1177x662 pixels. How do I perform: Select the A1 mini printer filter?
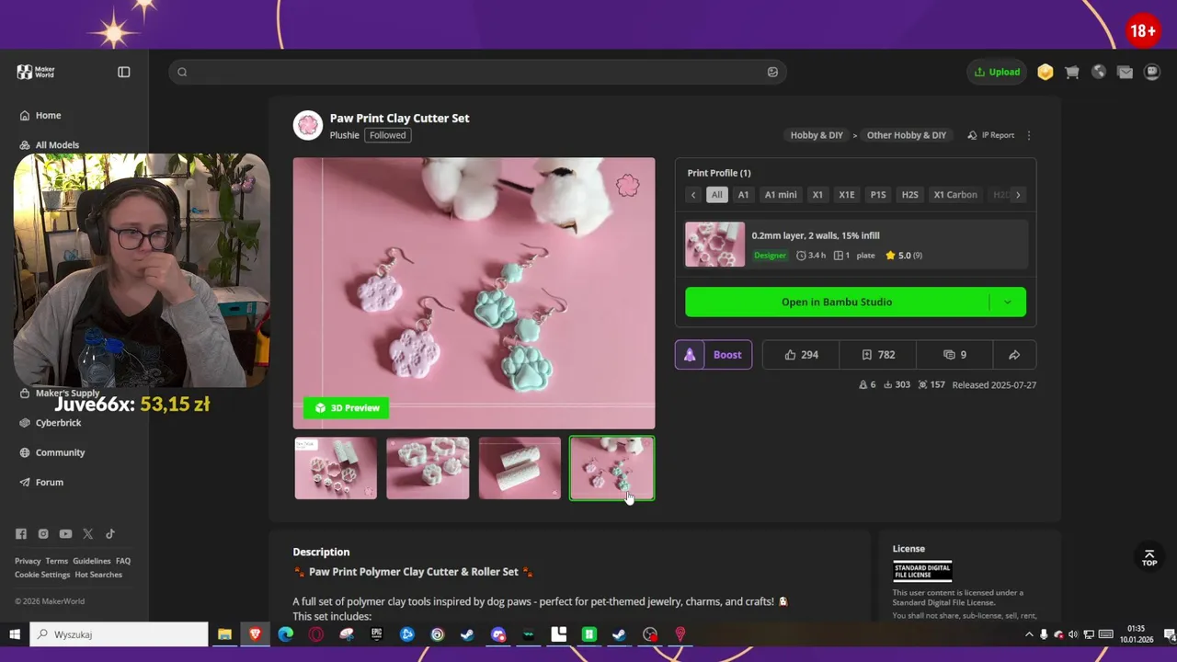(x=781, y=195)
